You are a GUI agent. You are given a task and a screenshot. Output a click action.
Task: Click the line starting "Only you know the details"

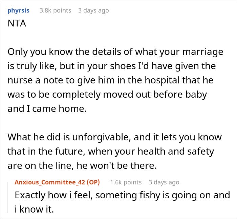(x=115, y=52)
